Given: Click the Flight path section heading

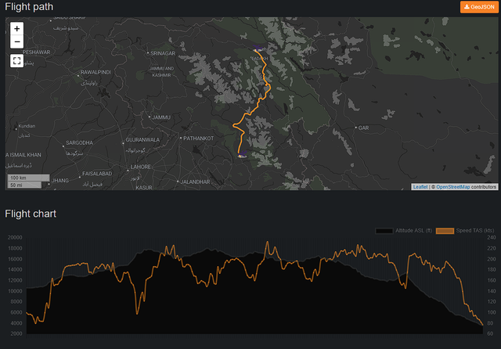Looking at the screenshot, I should [29, 7].
